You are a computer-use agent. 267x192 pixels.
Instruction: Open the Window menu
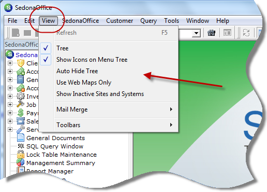pyautogui.click(x=198, y=21)
